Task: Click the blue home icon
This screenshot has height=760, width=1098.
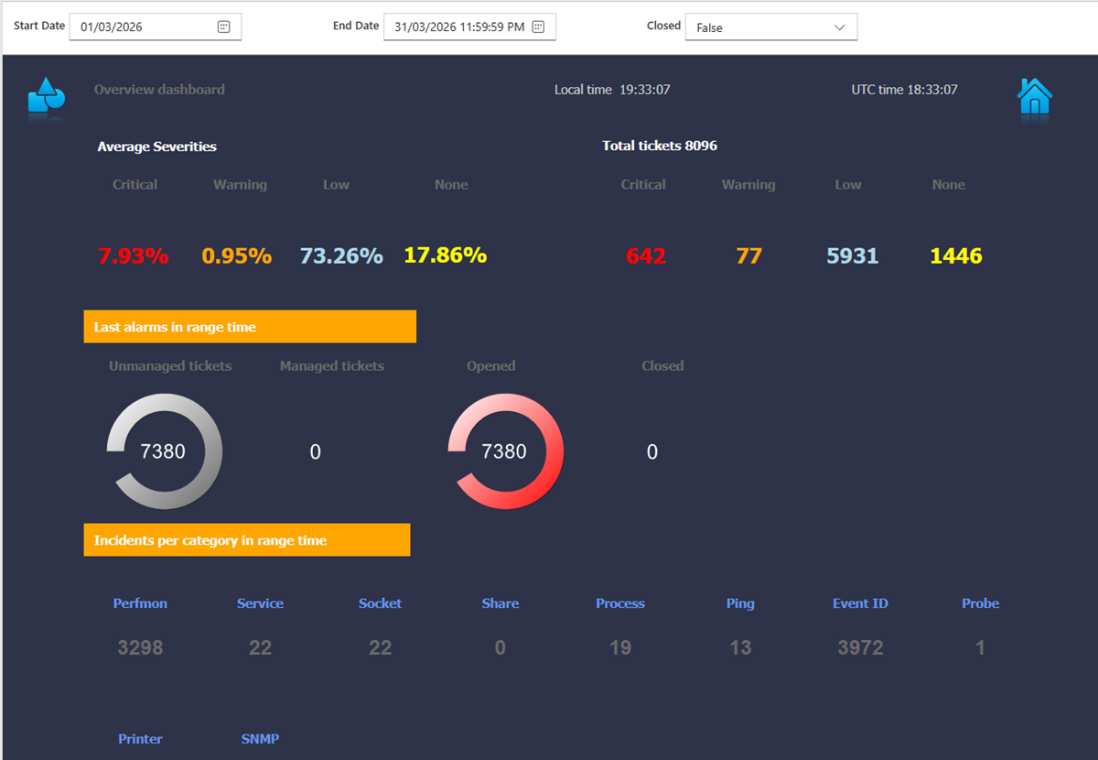Action: coord(1035,96)
